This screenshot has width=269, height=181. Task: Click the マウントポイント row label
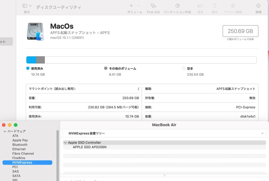[52, 89]
